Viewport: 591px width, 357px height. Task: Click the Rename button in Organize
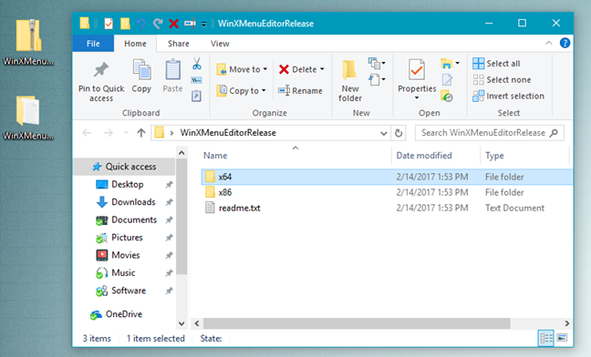coord(300,91)
